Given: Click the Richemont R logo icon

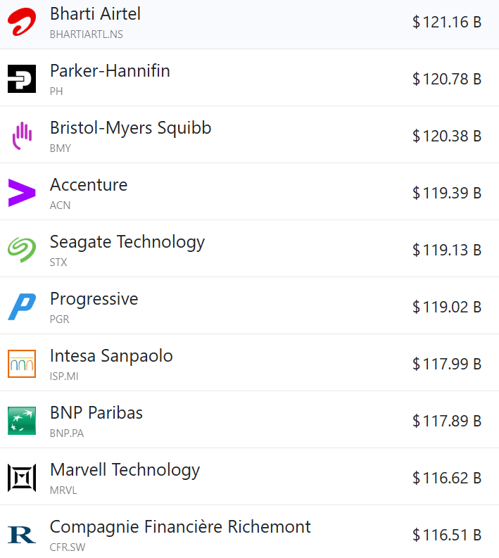Looking at the screenshot, I should coord(22,535).
